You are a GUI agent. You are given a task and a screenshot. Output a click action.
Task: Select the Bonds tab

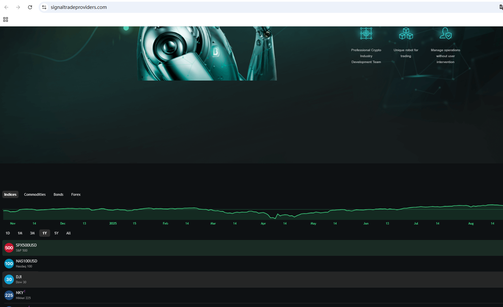58,194
